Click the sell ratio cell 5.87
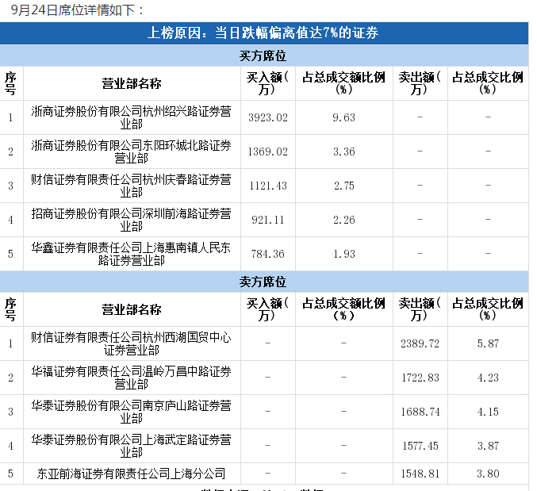Screen dimensions: 537x491 tap(488, 343)
